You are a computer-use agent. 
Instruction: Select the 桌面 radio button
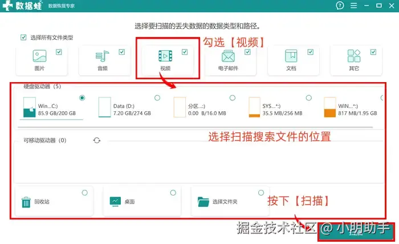coord(173,193)
